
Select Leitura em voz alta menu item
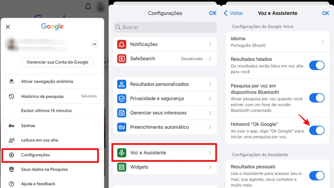[x=52, y=140]
